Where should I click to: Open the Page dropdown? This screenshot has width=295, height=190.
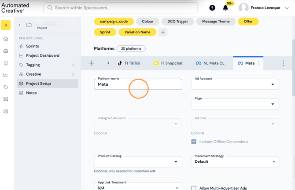(235, 104)
